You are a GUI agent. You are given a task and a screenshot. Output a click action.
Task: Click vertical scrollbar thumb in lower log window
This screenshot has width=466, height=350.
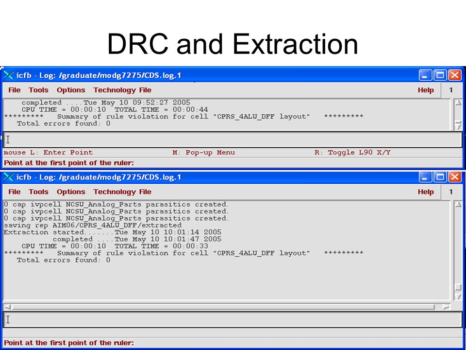click(458, 287)
